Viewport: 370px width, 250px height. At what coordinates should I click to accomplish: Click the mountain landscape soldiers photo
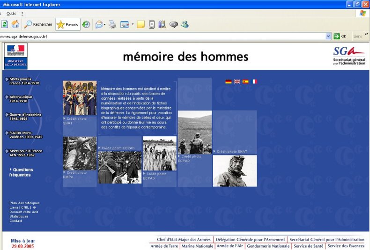click(x=195, y=132)
